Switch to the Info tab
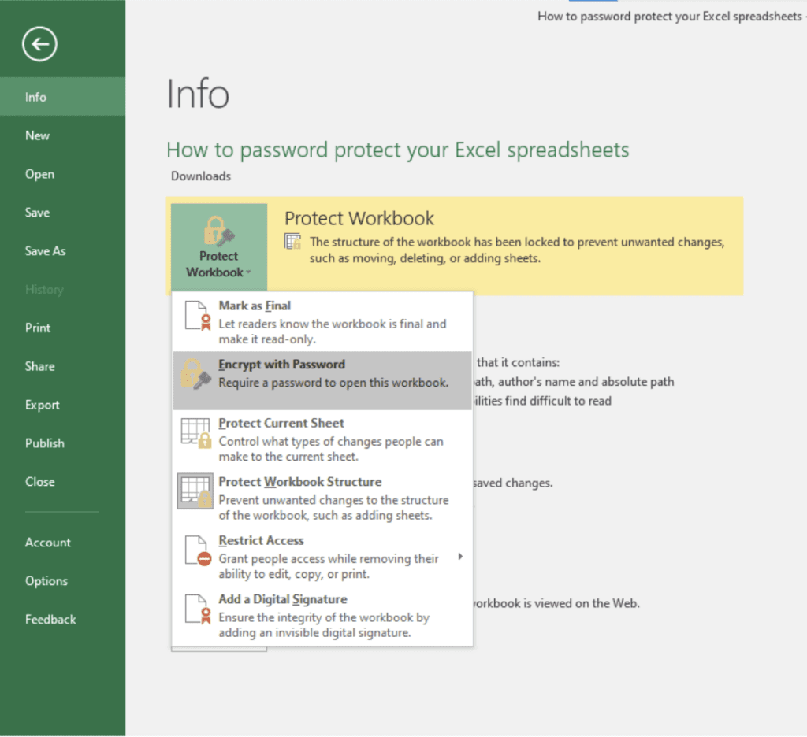This screenshot has height=737, width=807. (35, 96)
